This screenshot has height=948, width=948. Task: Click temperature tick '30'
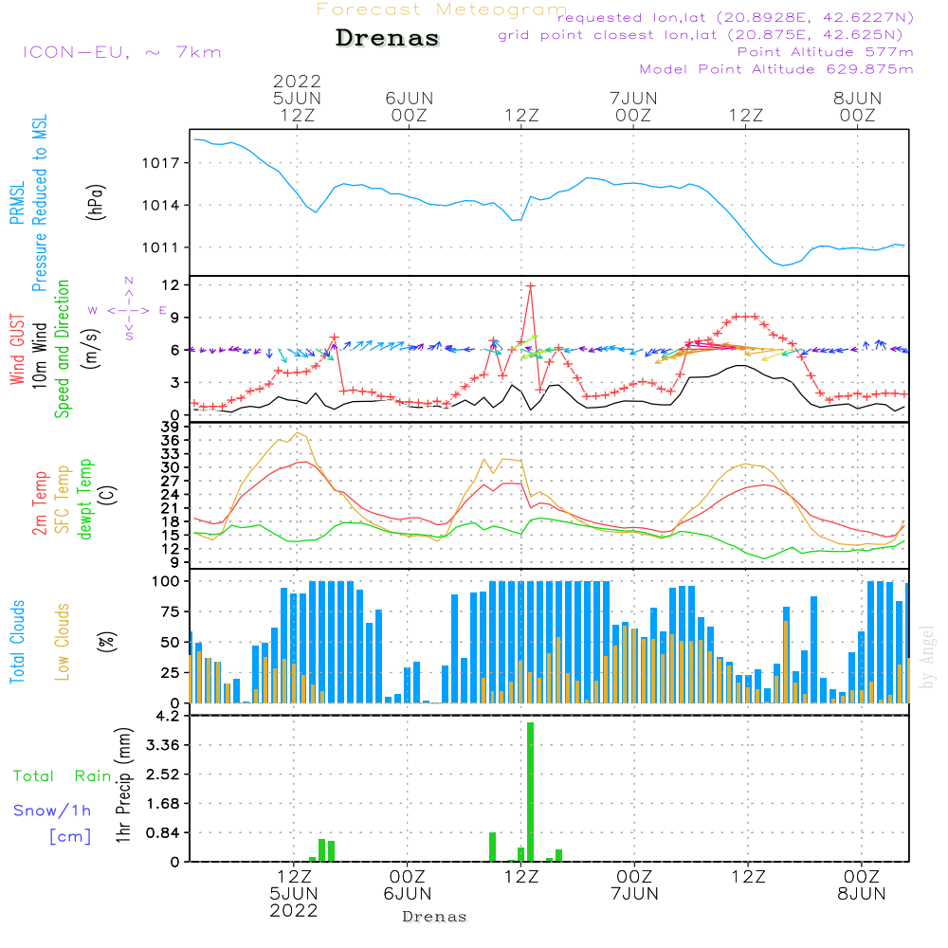click(x=171, y=467)
